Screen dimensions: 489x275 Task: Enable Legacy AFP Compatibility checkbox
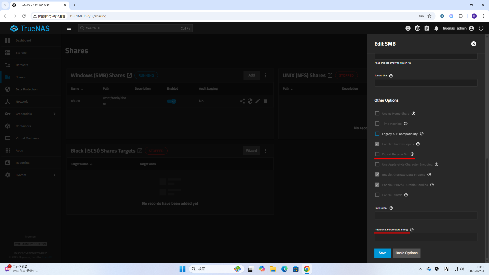coord(377,134)
